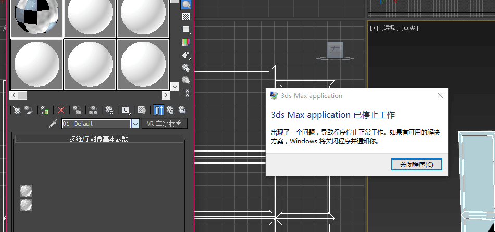Click Make Material Copy icon
This screenshot has height=232, width=495.
(x=77, y=110)
